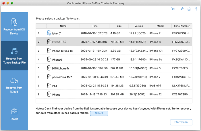Image resolution: width=201 pixels, height=131 pixels.
Task: Click the serial number starting DLXJP8NMF
Action: pyautogui.click(x=181, y=86)
